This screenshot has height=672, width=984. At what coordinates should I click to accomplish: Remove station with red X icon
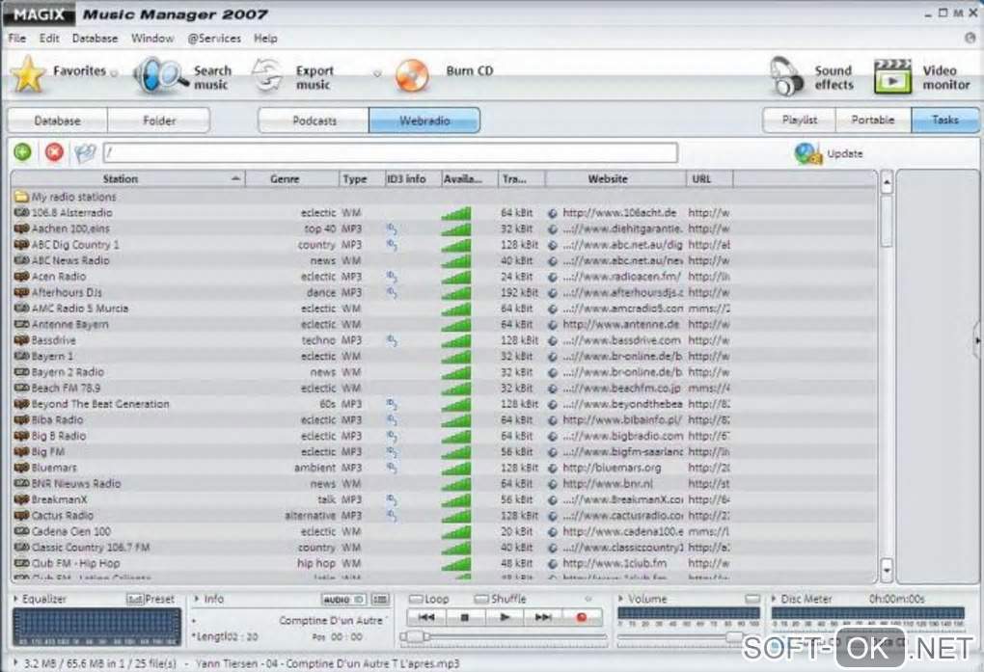pyautogui.click(x=55, y=151)
